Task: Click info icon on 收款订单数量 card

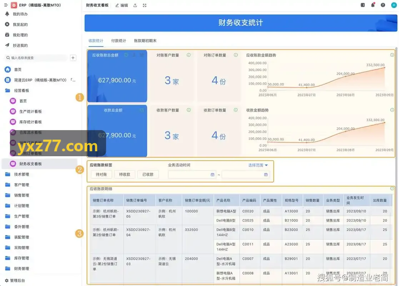Action: click(236, 110)
